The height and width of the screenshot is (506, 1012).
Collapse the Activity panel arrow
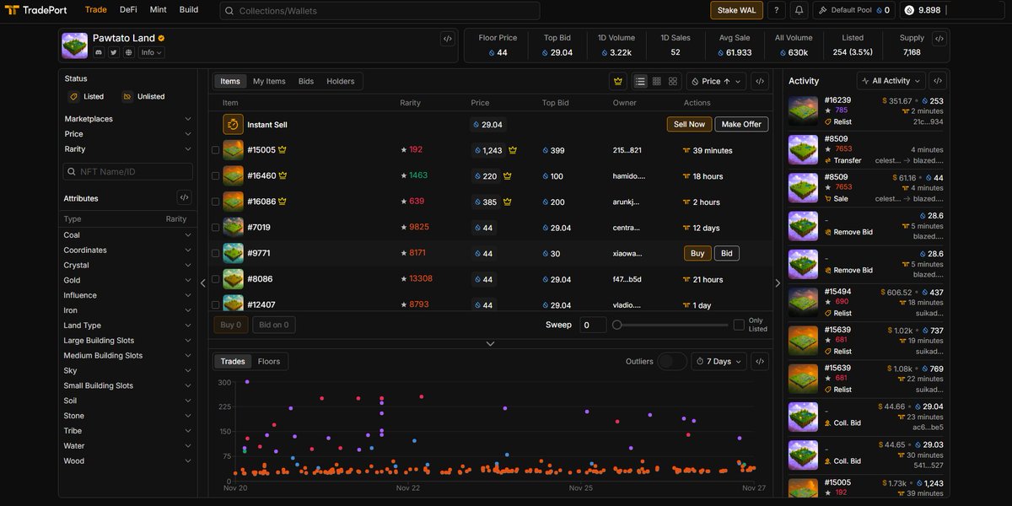tap(778, 283)
